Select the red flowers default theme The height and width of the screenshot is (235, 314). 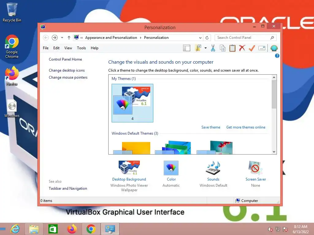[215, 147]
